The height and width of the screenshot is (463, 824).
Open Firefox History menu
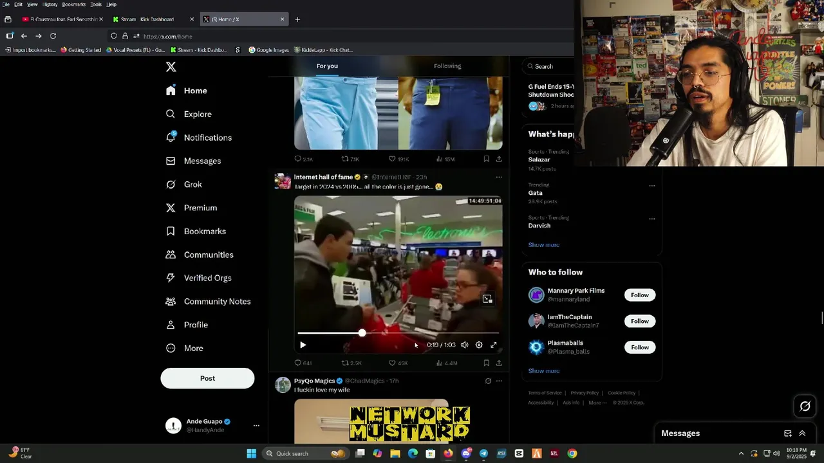click(50, 5)
